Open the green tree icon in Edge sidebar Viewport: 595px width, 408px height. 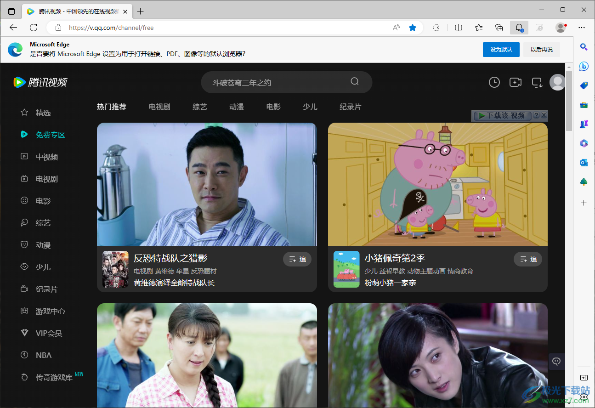[x=584, y=182]
